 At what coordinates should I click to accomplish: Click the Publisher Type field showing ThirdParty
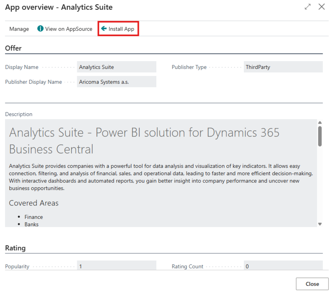(x=283, y=67)
